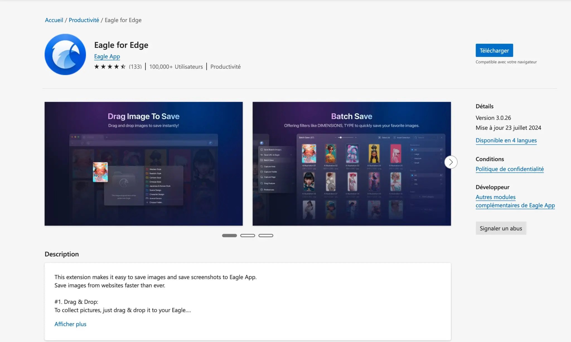Click the Save Board's Images icon
The height and width of the screenshot is (342, 571).
(261, 149)
